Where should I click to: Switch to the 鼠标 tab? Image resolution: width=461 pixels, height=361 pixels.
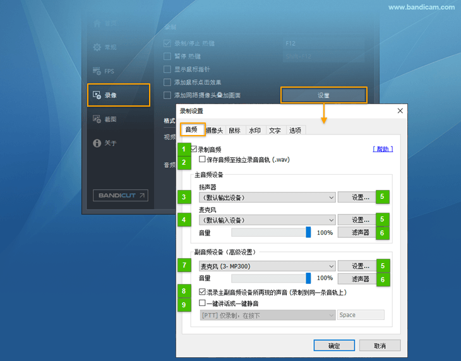[x=235, y=131]
